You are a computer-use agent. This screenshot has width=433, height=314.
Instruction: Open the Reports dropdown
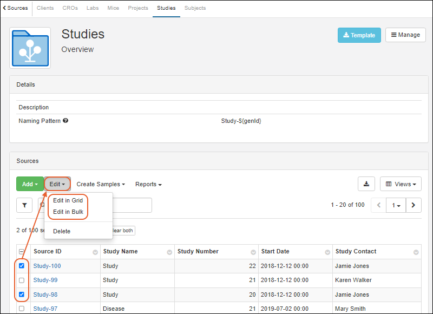(148, 184)
